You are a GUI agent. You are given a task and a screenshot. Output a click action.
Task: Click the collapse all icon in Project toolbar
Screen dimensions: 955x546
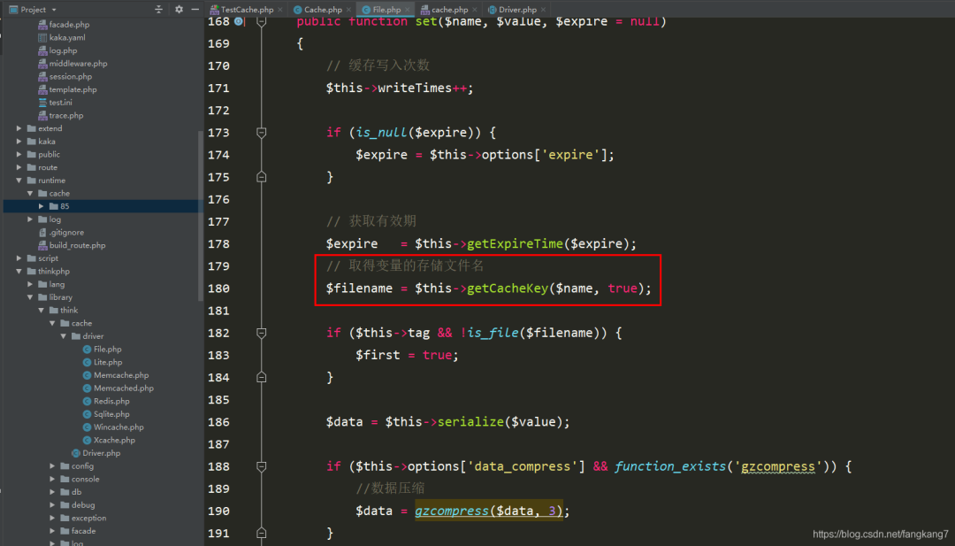(158, 9)
